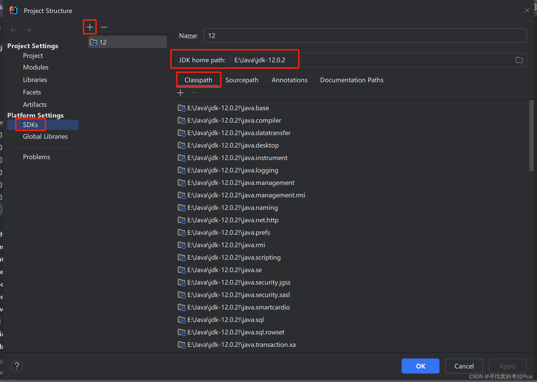Select the java.management.rmi classpath row
Image resolution: width=537 pixels, height=382 pixels.
[351, 195]
